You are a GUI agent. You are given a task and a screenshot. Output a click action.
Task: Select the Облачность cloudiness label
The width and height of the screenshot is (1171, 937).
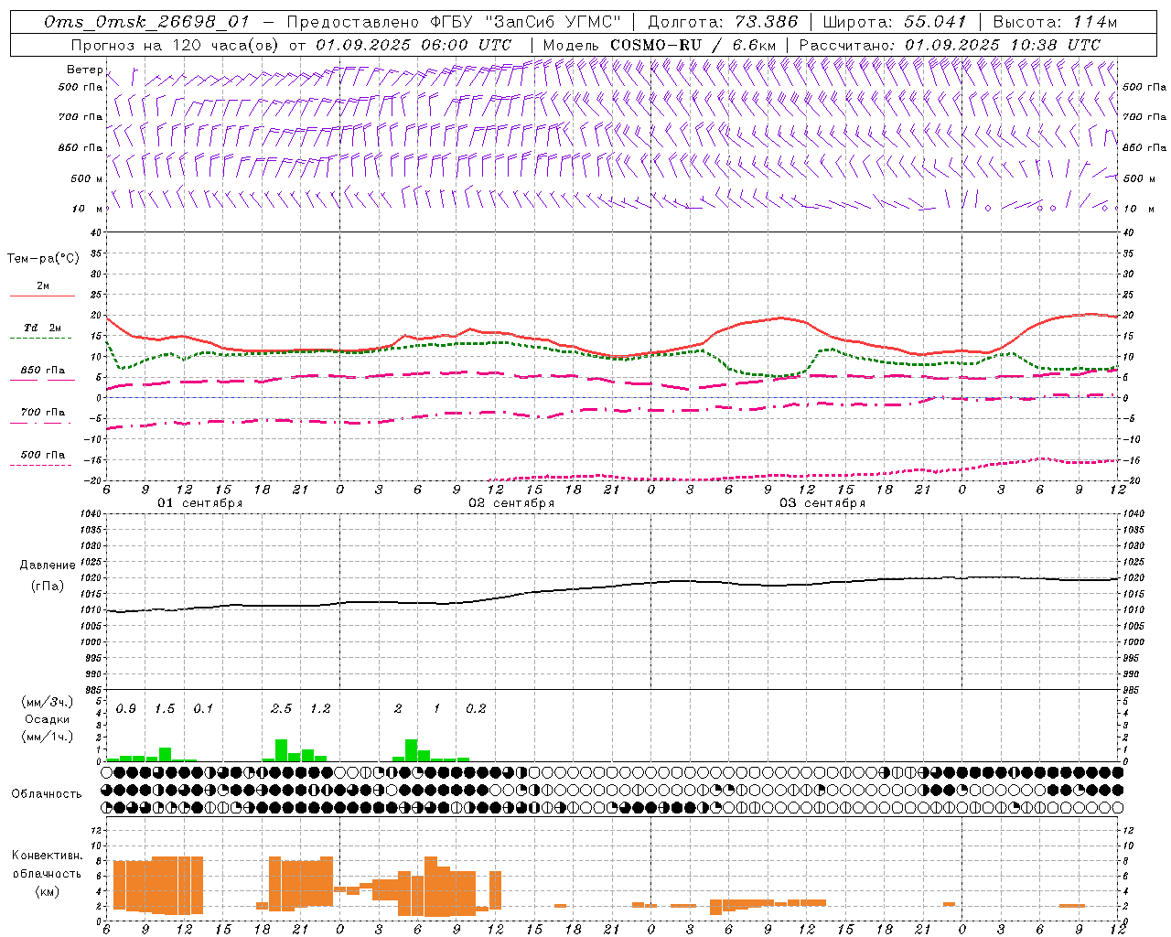47,793
